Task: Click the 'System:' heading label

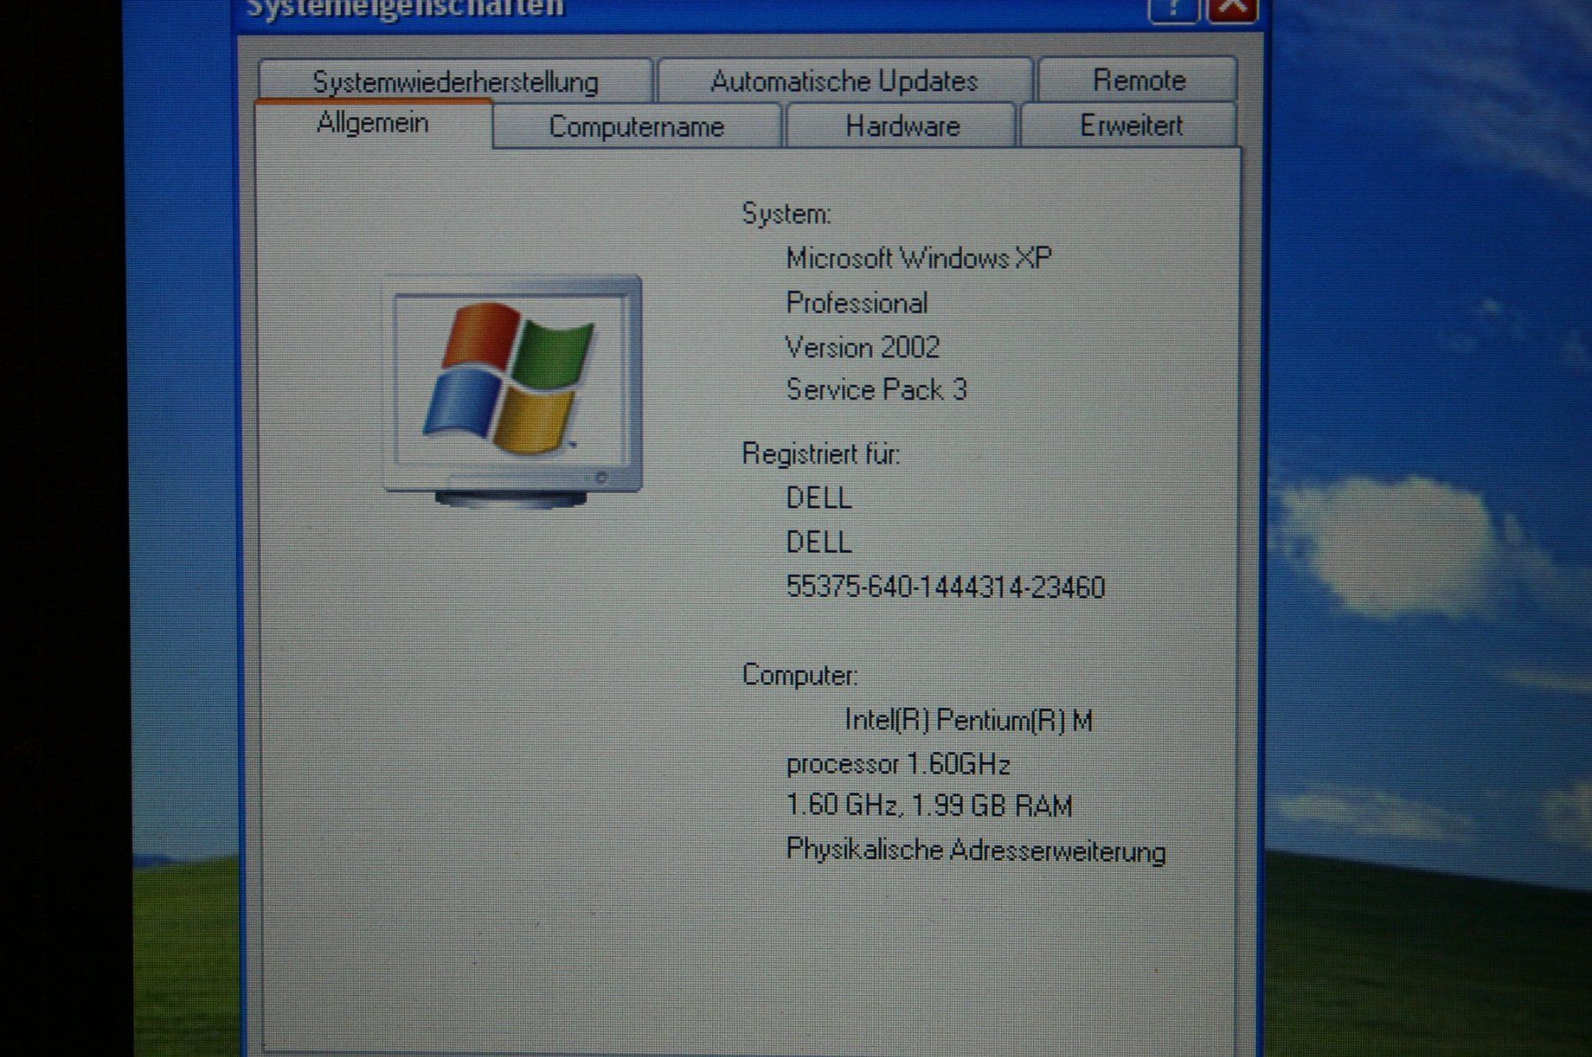Action: 786,214
